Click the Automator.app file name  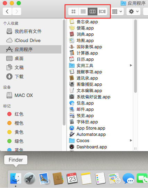(91, 134)
